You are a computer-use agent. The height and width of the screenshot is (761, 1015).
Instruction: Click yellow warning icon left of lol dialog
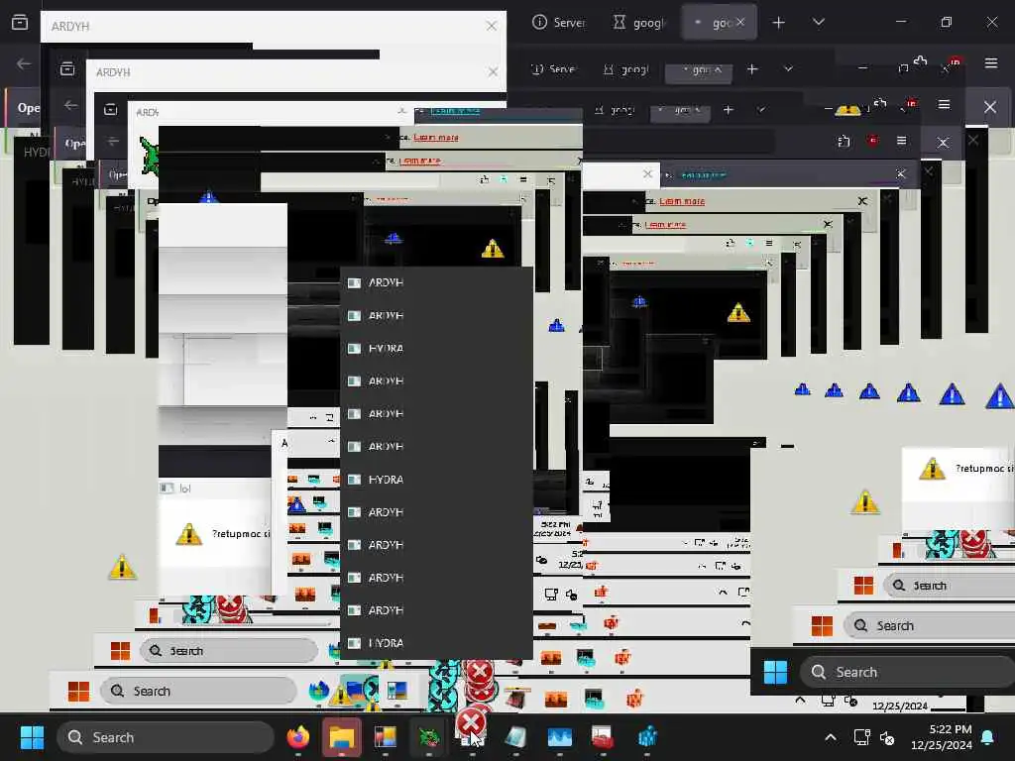[122, 567]
